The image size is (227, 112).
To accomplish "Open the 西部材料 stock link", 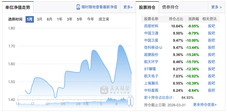I will point(151,26).
